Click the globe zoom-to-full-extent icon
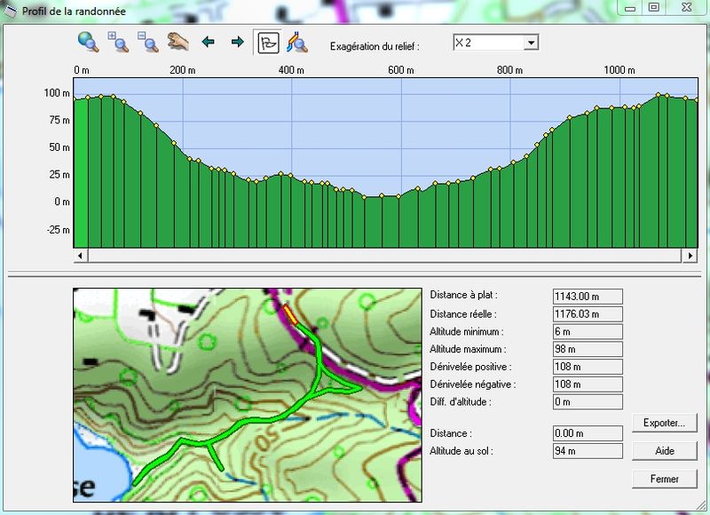Viewport: 710px width, 515px height. coord(88,42)
